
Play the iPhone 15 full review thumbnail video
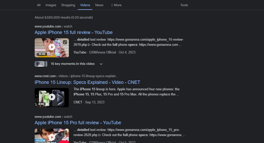pyautogui.click(x=52, y=47)
